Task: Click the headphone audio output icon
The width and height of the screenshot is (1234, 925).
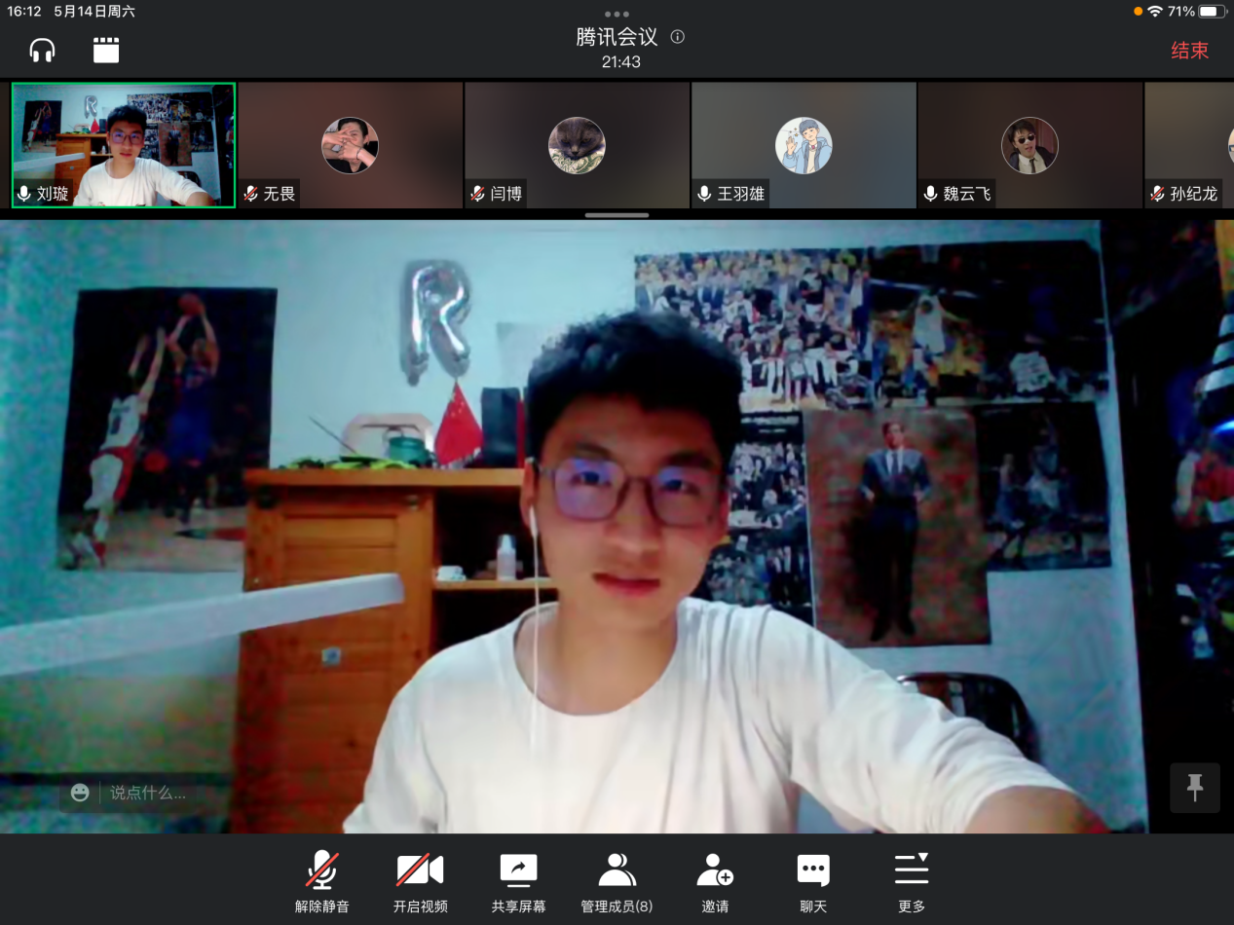Action: tap(42, 50)
